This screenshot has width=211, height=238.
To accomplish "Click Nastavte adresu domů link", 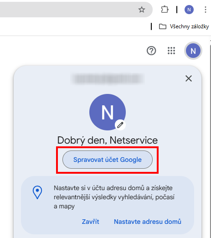I will (148, 222).
